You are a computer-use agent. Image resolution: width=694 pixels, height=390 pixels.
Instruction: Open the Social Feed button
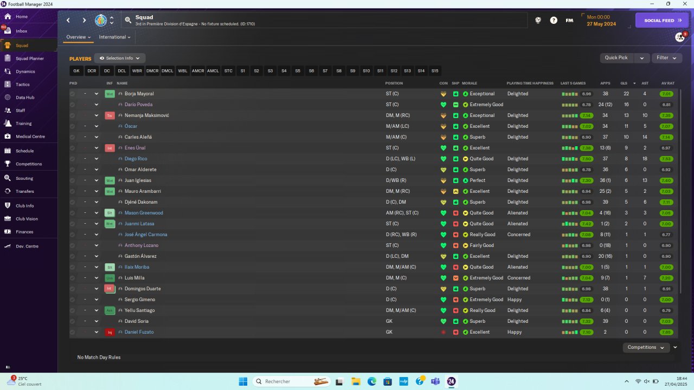point(662,21)
